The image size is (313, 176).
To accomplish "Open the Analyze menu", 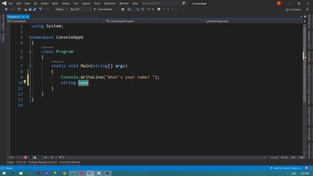I will coord(86,3).
